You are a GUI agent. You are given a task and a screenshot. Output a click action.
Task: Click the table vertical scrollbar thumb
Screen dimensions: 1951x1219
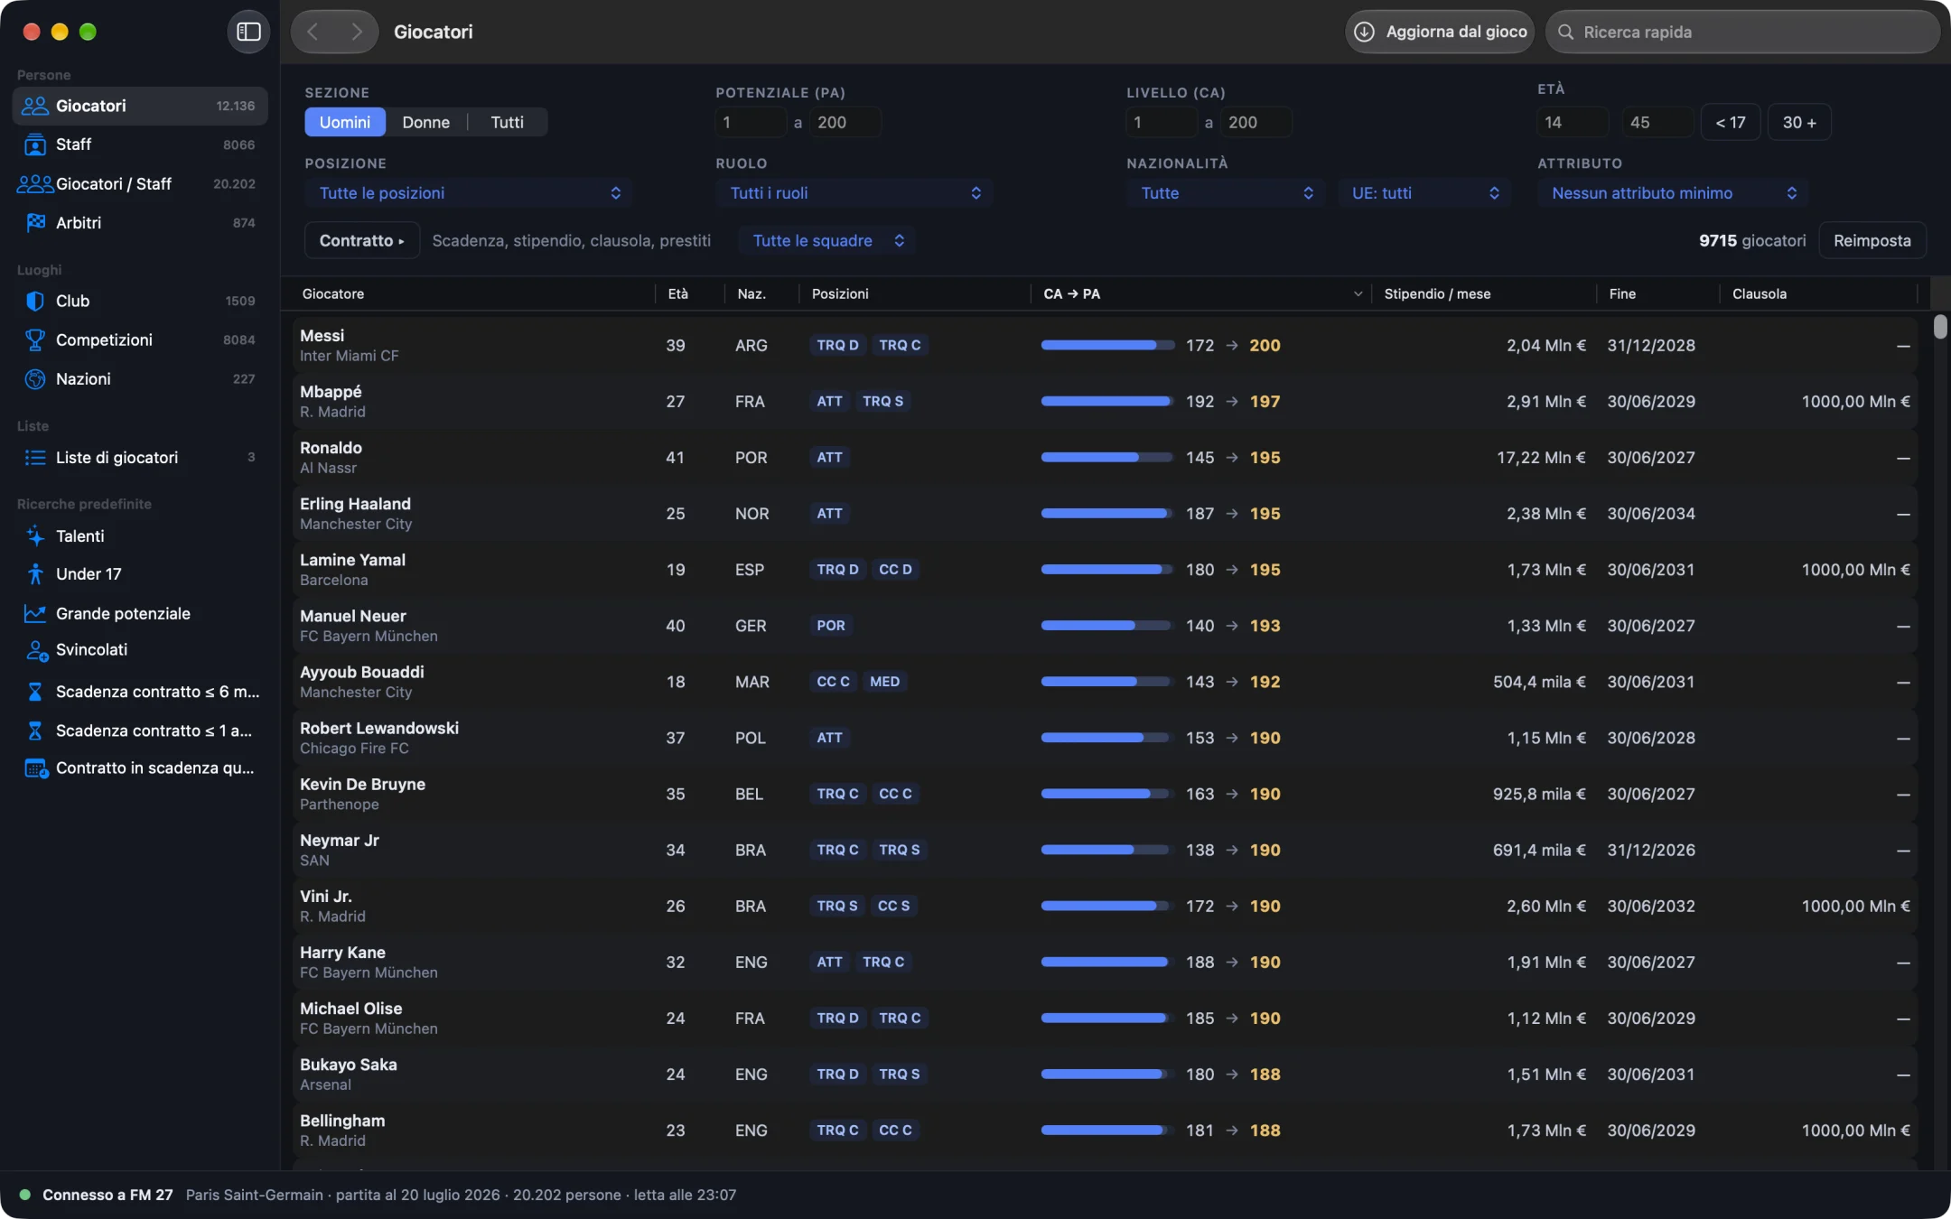[1939, 327]
